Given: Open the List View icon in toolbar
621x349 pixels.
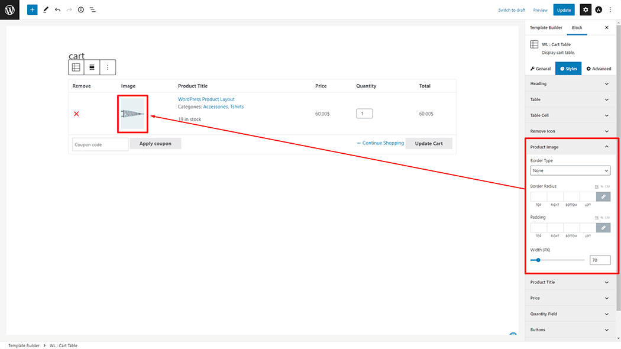Looking at the screenshot, I should (93, 9).
